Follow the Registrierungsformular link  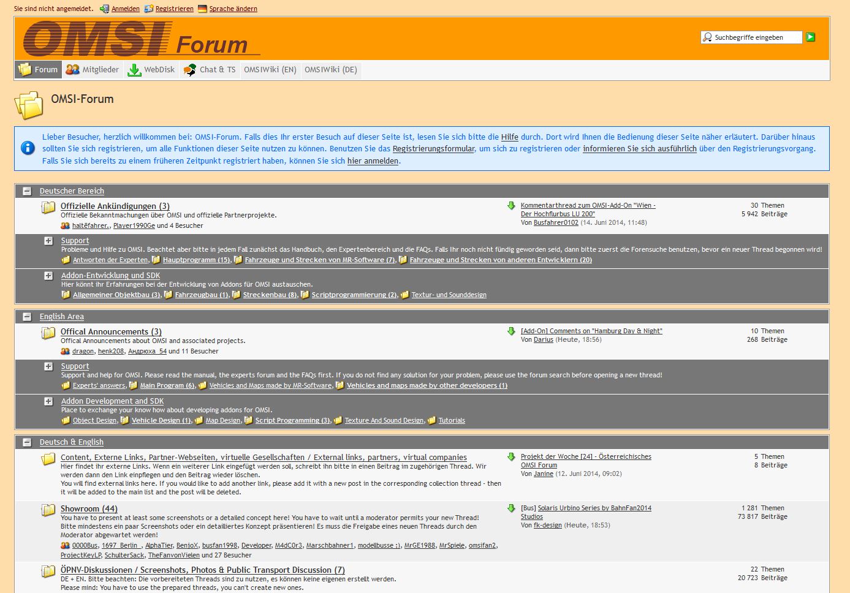[433, 149]
